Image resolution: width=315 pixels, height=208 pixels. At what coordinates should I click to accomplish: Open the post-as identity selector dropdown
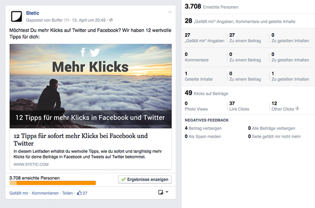(x=163, y=192)
